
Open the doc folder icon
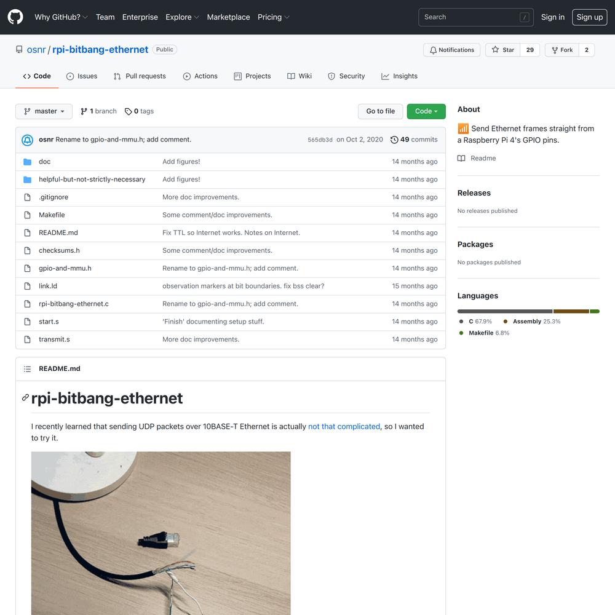point(27,162)
